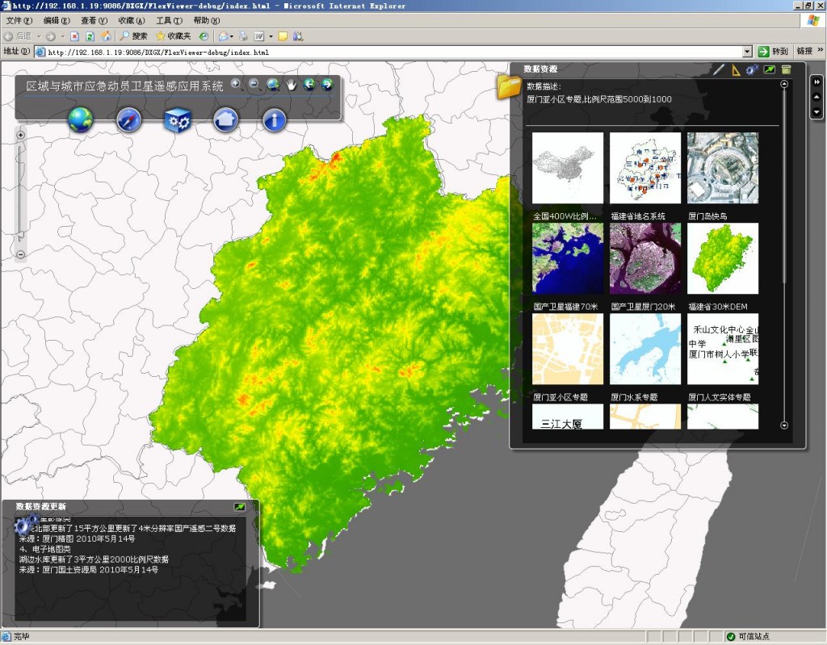
Task: Select the hand pan tool
Action: tap(292, 84)
